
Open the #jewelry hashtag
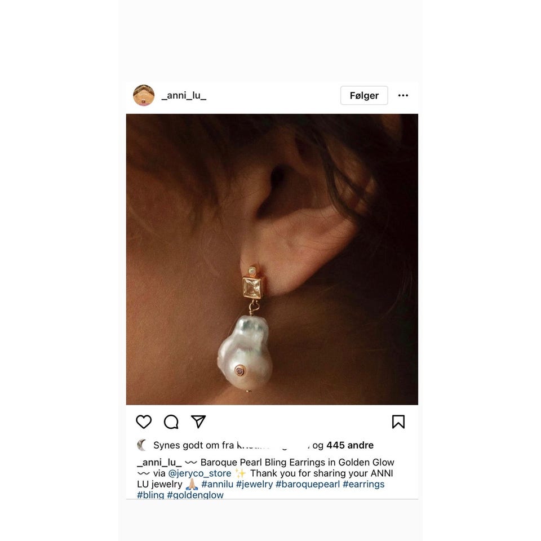[254, 484]
